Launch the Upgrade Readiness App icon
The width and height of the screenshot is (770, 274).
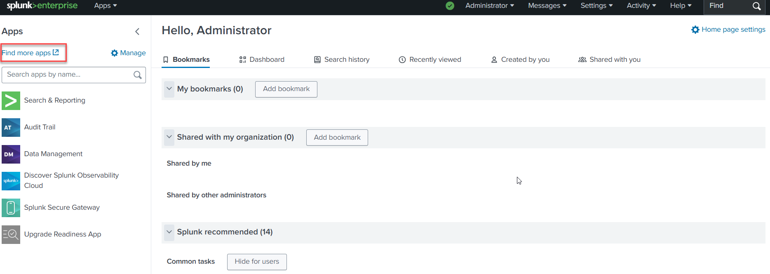(11, 234)
